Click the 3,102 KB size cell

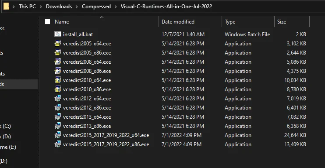(297, 44)
